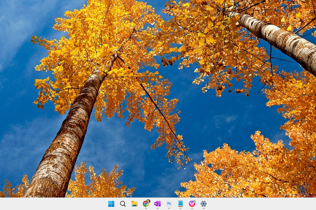Open the Settings gear icon
The height and width of the screenshot is (210, 316).
(204, 204)
